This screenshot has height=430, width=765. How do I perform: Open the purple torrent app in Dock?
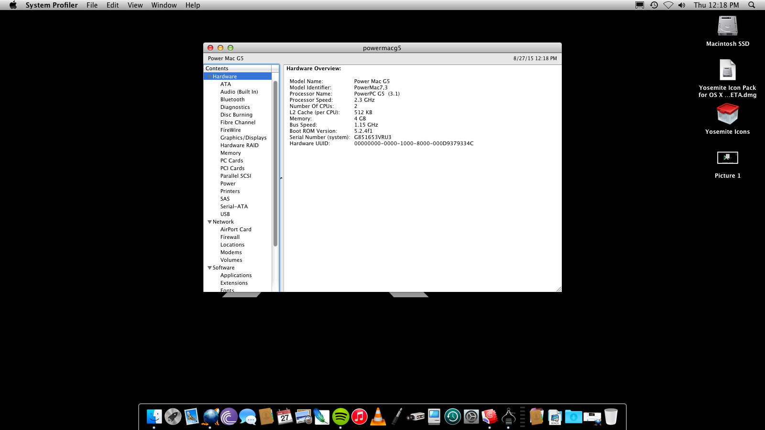pos(229,417)
